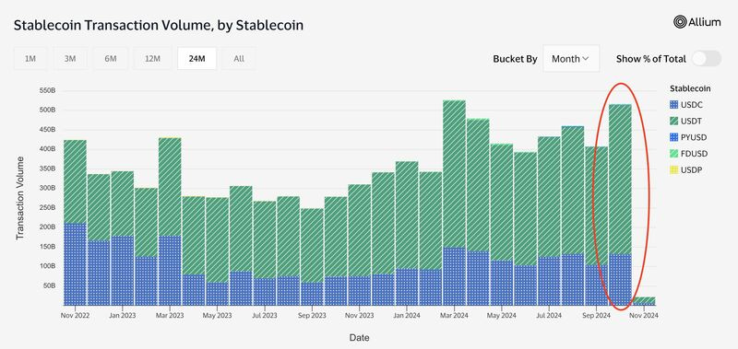Viewport: 738px width, 349px height.
Task: Click the Sep 2023 x-axis label
Action: tap(312, 316)
